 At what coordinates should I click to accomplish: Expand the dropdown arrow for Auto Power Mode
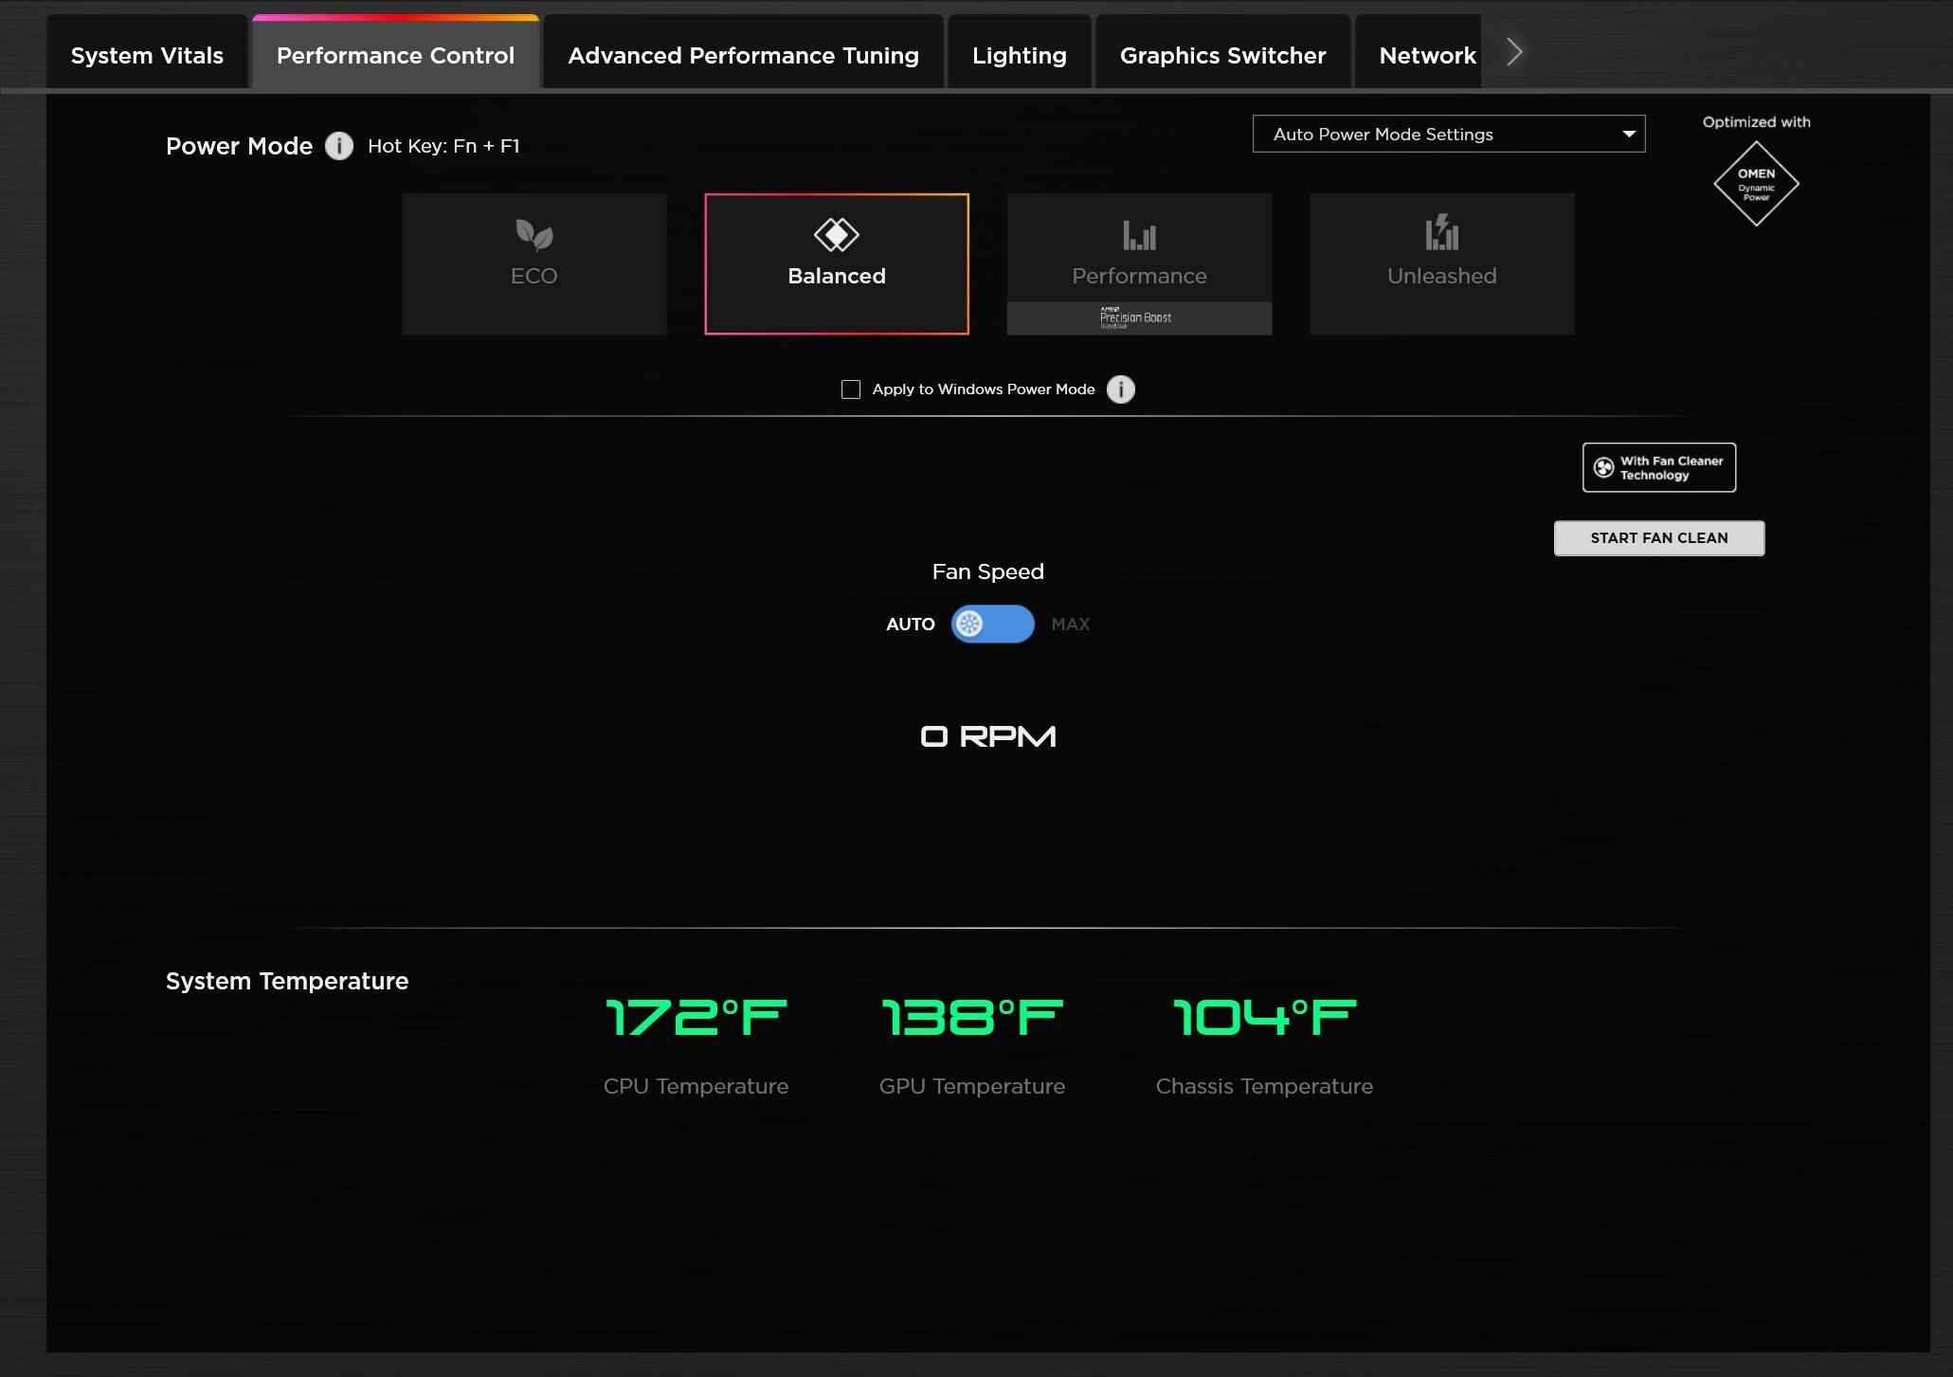[x=1628, y=134]
